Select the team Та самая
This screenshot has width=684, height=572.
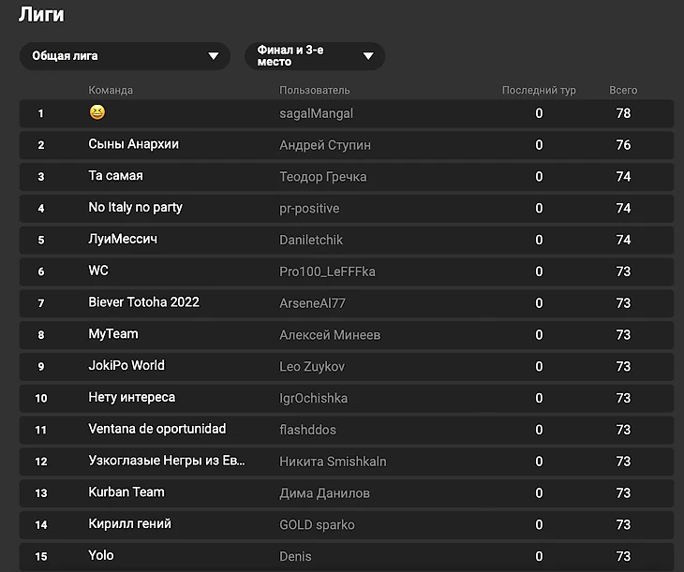(115, 176)
